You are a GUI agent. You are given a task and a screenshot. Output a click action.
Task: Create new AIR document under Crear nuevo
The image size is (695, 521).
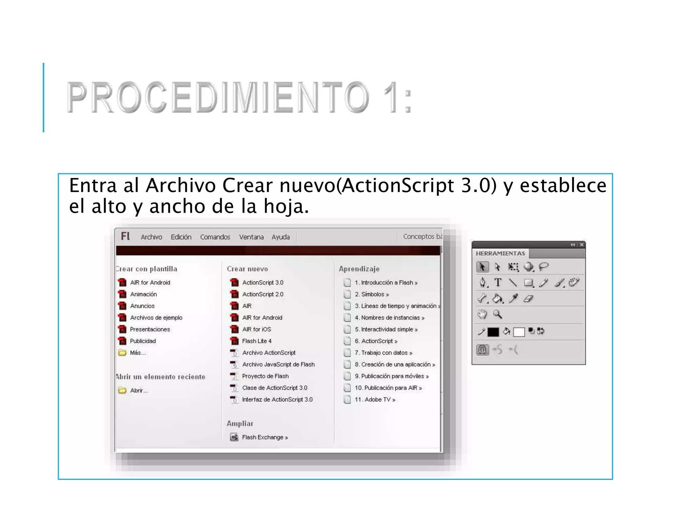247,306
